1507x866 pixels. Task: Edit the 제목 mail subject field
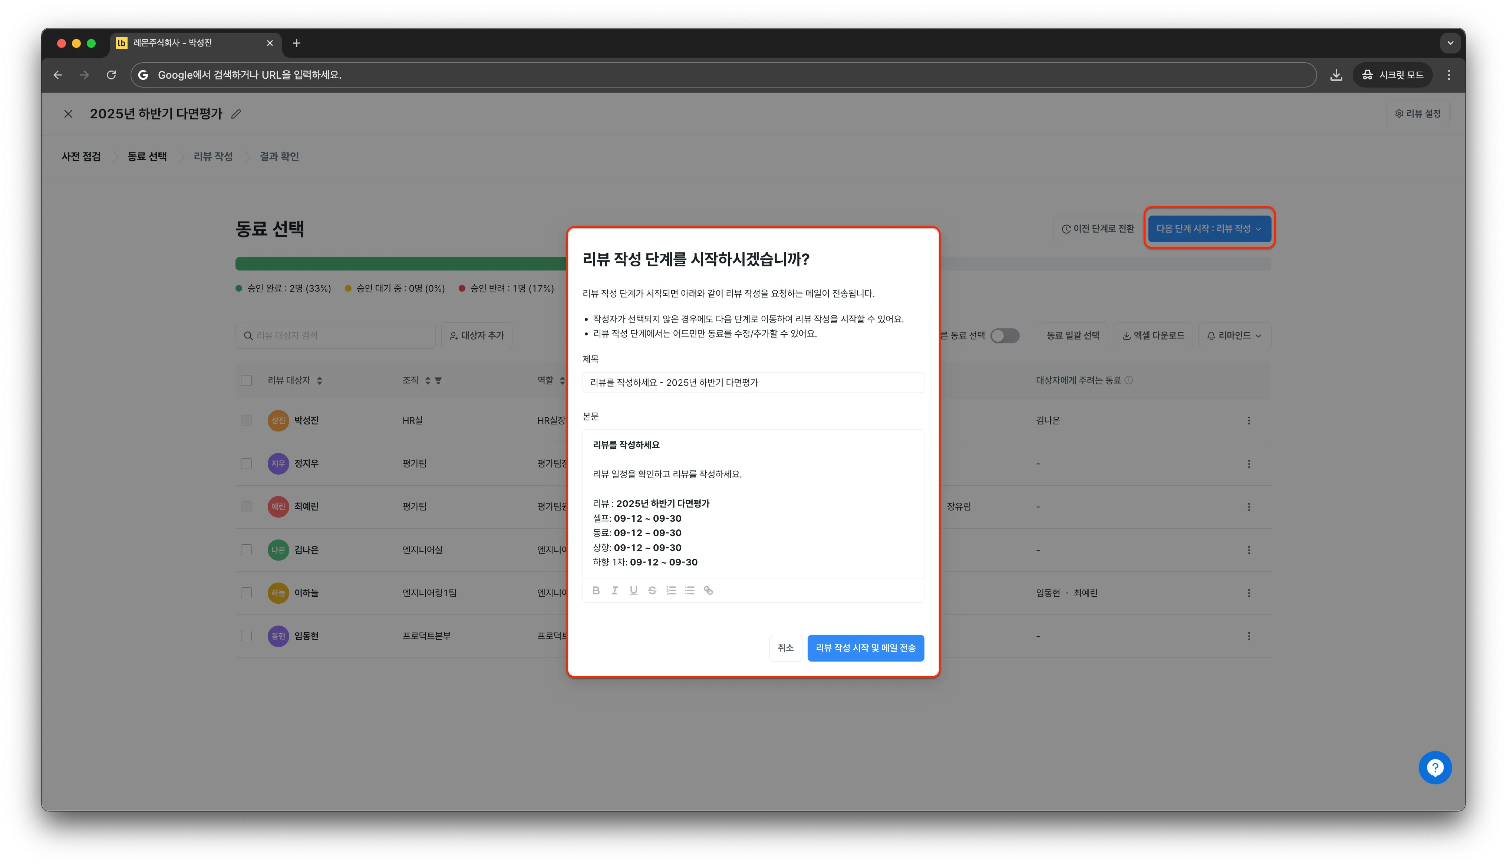[753, 383]
